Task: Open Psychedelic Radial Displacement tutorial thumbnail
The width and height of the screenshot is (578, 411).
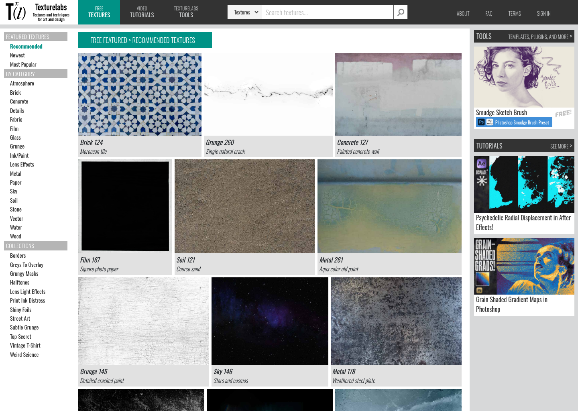Action: click(524, 184)
